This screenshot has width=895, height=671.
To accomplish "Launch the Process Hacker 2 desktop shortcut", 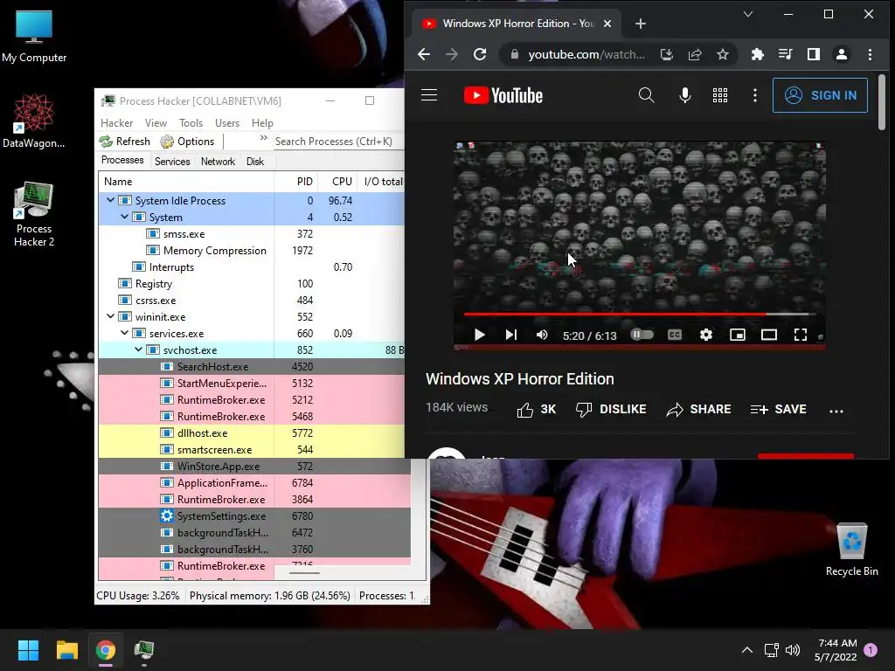I will pyautogui.click(x=34, y=215).
